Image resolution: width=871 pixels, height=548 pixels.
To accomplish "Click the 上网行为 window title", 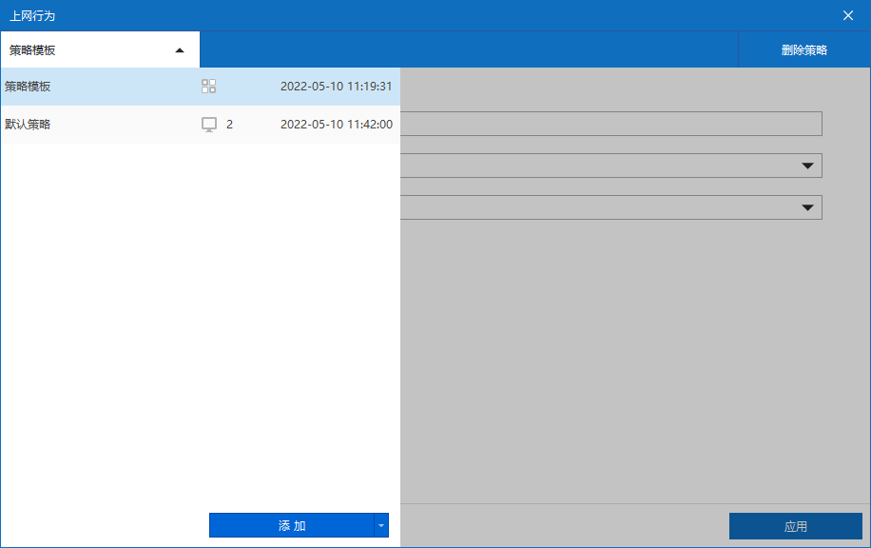I will click(x=32, y=15).
